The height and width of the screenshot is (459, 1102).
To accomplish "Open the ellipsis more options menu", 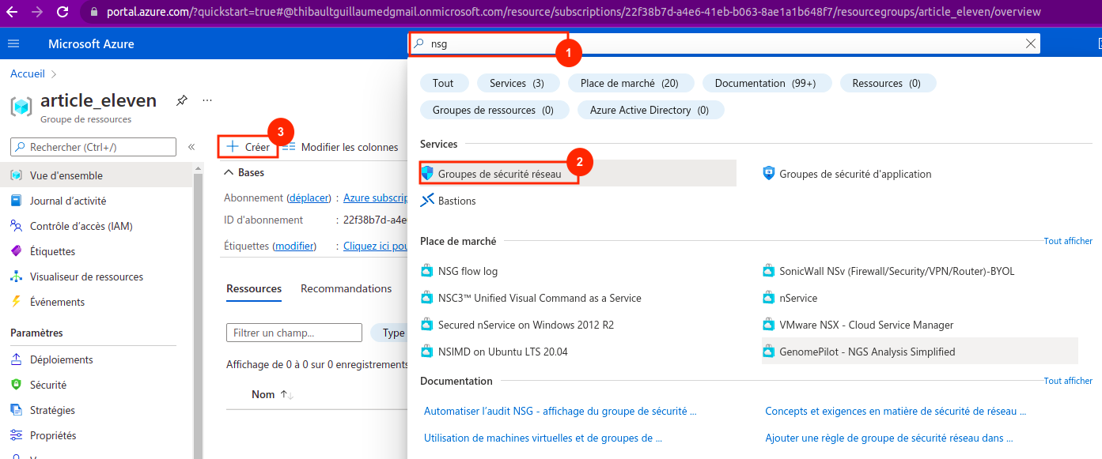I will (207, 100).
